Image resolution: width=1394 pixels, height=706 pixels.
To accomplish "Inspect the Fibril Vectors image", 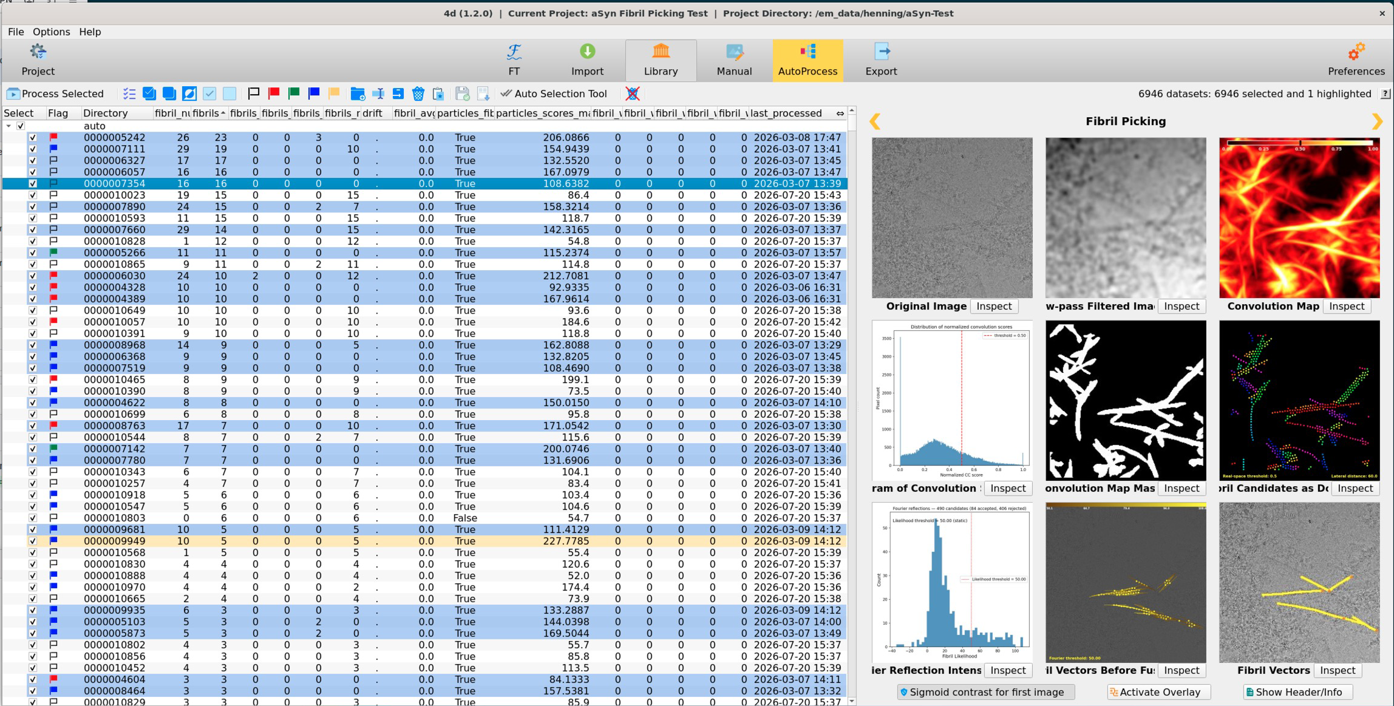I will point(1337,670).
